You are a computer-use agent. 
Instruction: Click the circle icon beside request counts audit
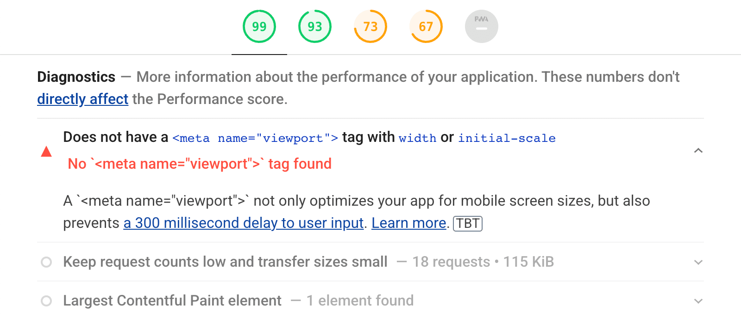coord(46,262)
